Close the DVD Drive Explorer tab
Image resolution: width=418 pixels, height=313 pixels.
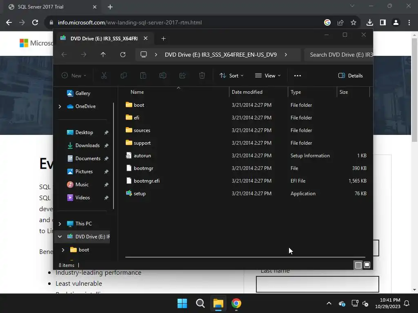[x=146, y=38]
